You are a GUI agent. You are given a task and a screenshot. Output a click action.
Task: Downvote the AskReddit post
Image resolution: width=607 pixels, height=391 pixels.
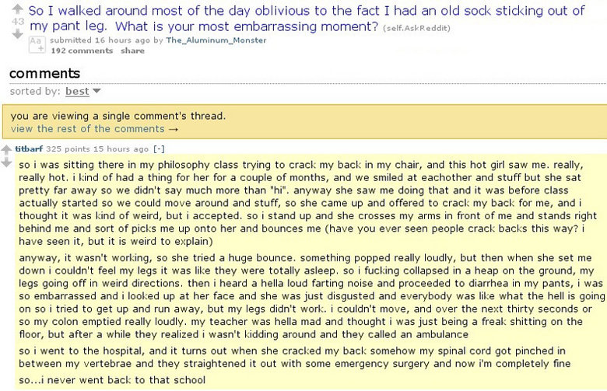point(17,34)
